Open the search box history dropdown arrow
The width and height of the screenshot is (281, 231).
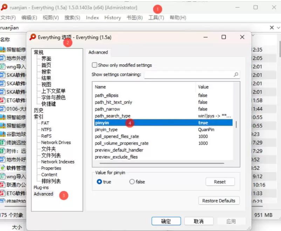[x=278, y=28]
